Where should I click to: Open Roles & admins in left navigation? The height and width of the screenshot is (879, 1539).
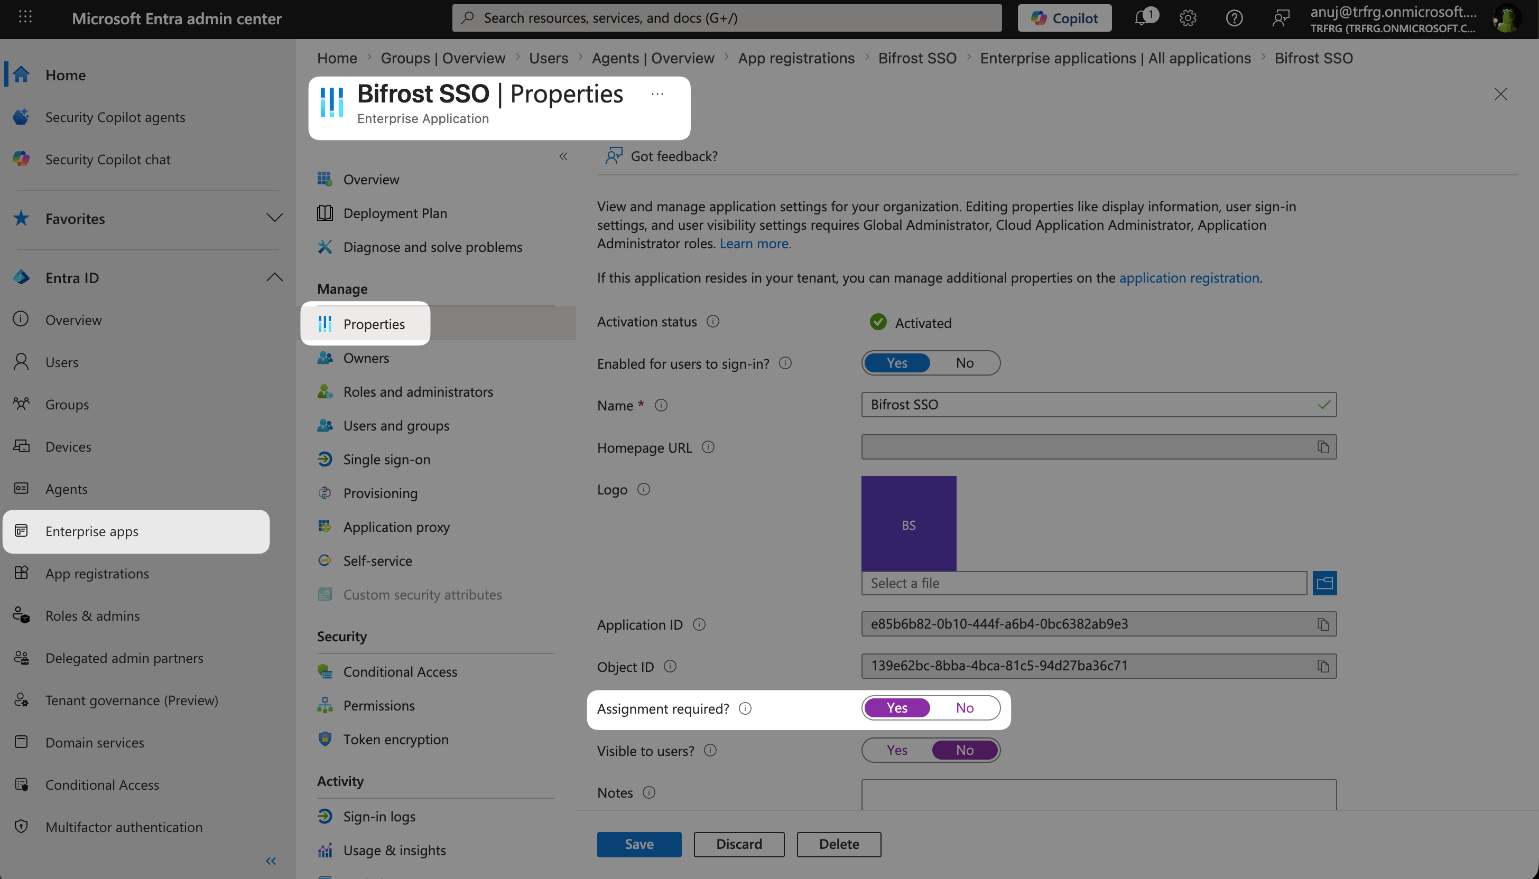click(92, 616)
